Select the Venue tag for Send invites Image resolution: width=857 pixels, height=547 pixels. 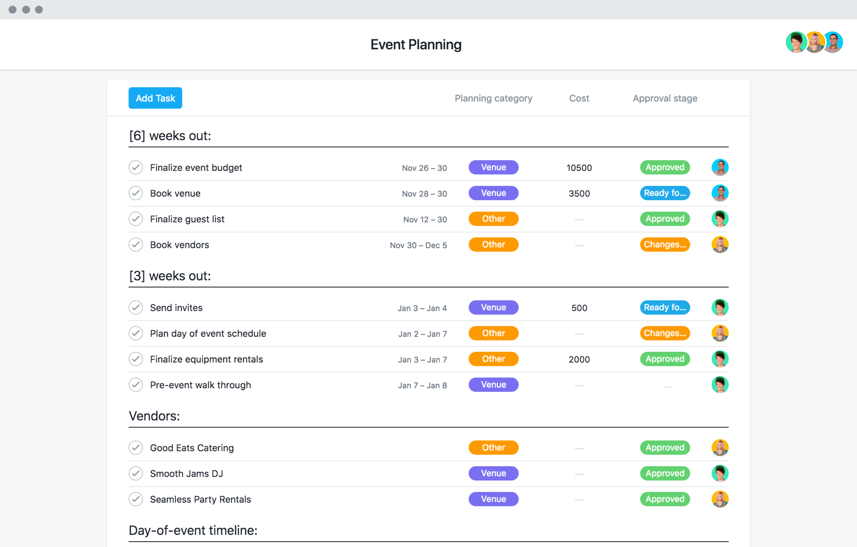tap(493, 306)
